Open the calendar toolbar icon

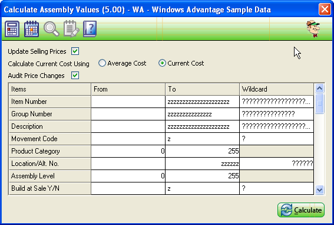[x=31, y=29]
